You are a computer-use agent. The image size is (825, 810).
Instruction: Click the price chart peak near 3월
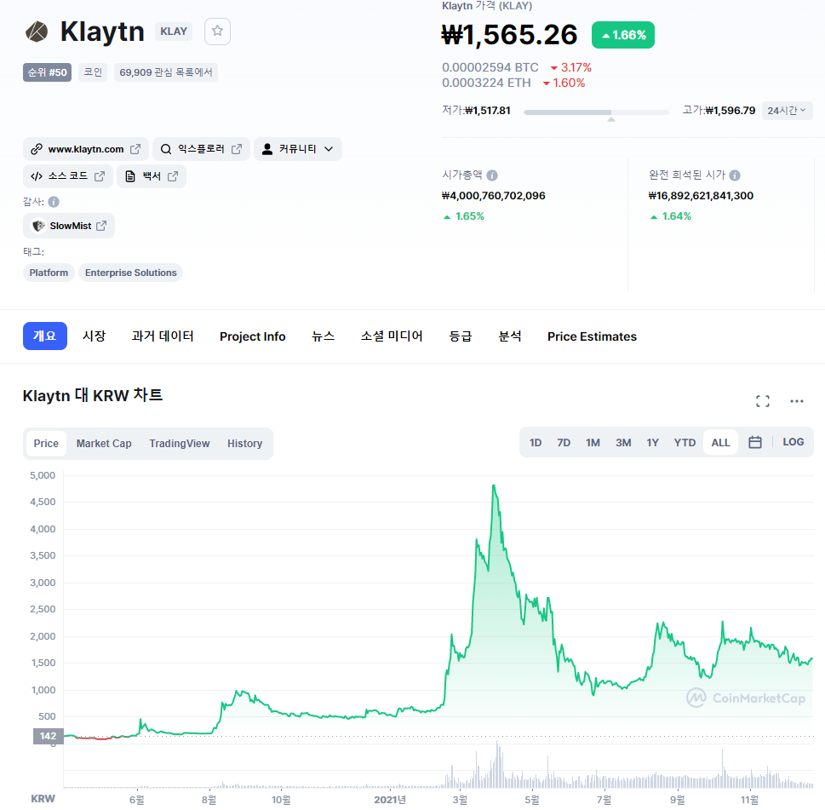494,486
